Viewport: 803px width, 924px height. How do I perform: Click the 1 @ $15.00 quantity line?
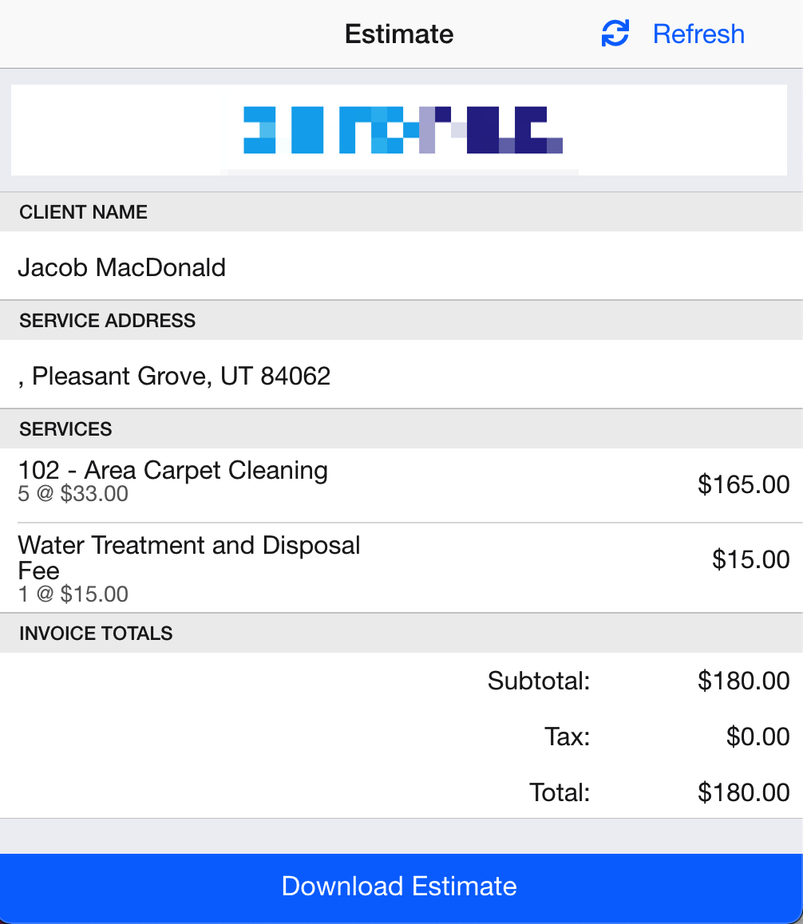pos(73,594)
